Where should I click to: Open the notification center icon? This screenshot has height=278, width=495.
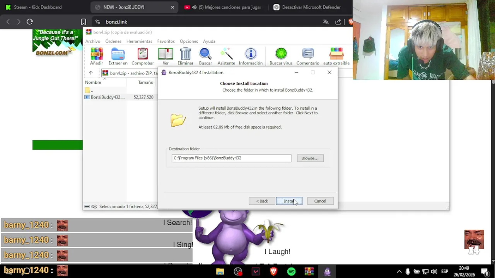point(485,272)
